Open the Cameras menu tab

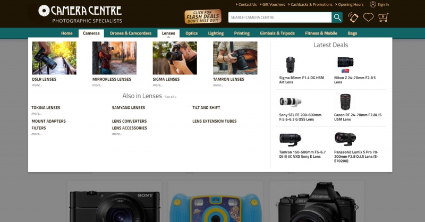click(x=91, y=33)
